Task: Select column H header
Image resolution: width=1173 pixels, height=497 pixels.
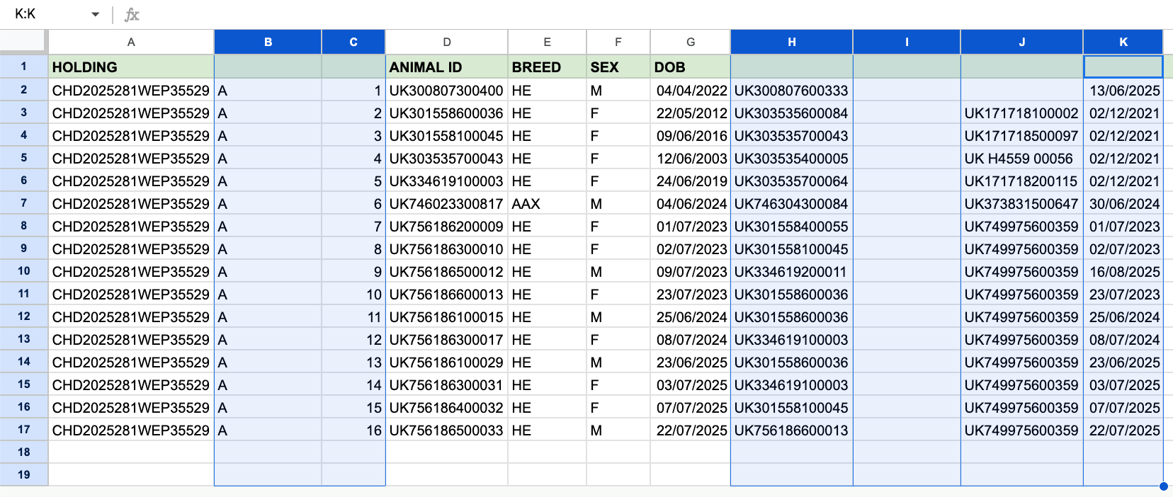Action: 792,42
